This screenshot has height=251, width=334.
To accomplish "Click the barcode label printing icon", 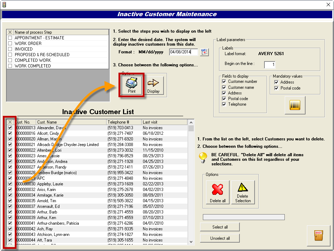I will tap(295, 105).
